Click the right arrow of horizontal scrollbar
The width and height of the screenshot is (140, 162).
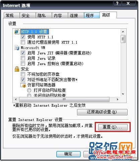(118, 99)
